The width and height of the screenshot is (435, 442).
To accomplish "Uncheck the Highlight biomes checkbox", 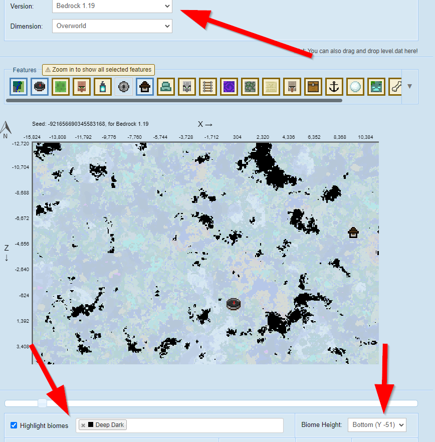I will click(x=14, y=425).
